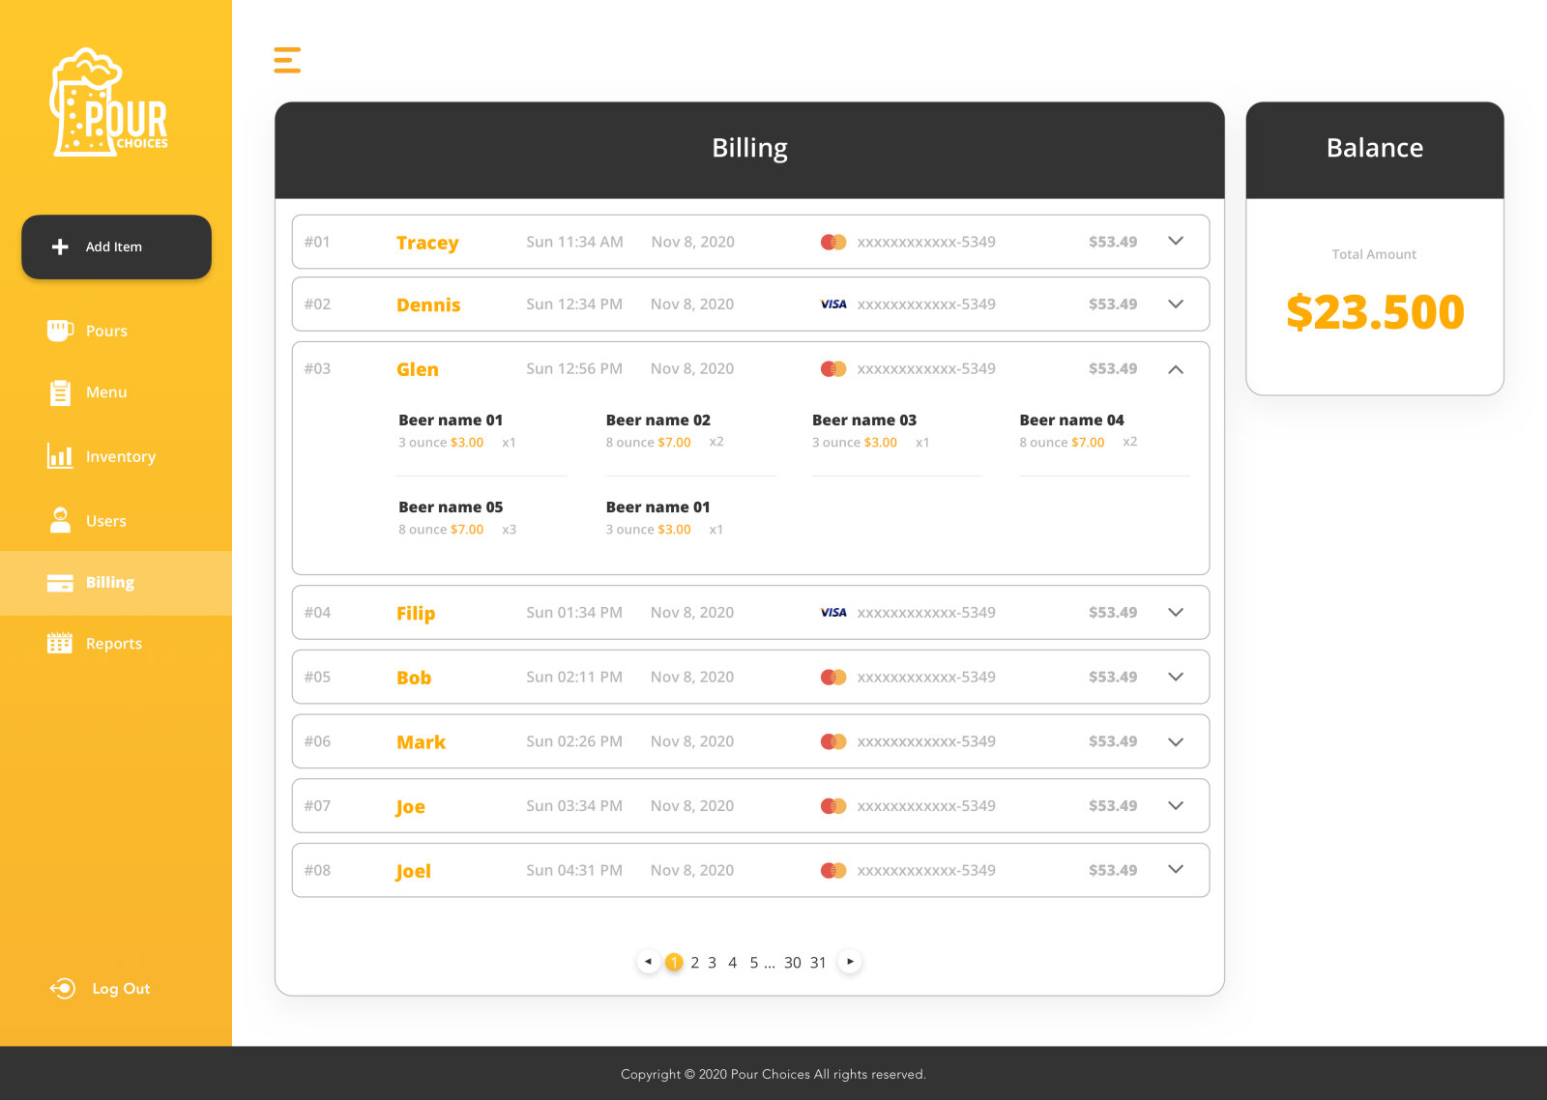
Task: Click the plus icon on Add Item
Action: [60, 247]
